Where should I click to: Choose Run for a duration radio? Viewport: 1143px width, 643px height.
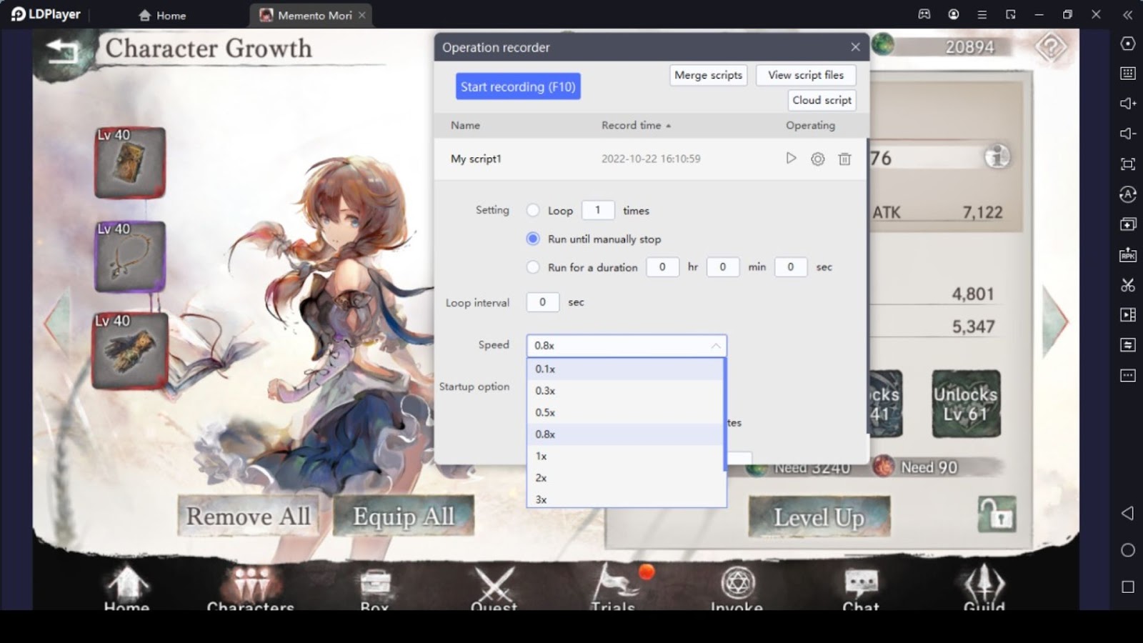(x=533, y=267)
